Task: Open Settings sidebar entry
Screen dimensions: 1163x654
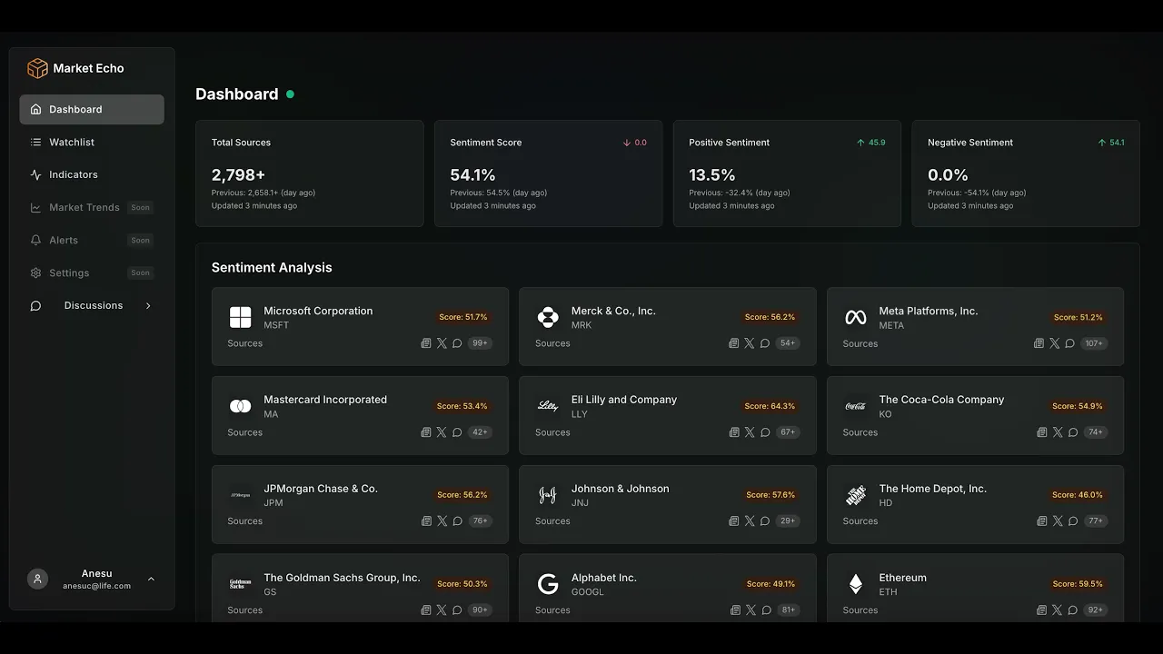Action: point(92,272)
